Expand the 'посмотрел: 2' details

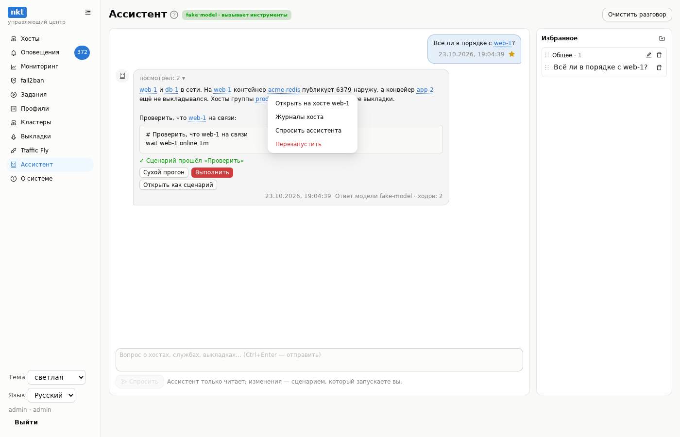[162, 78]
